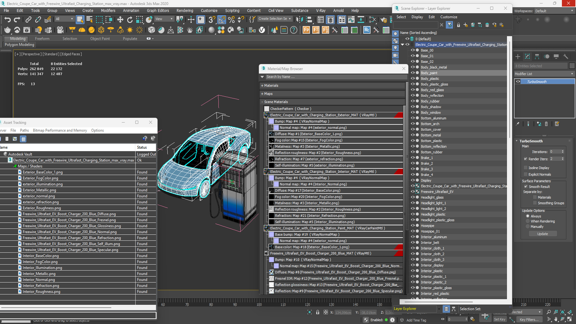This screenshot has height=324, width=576.
Task: Activate the Select Object tool
Action: tap(80, 20)
